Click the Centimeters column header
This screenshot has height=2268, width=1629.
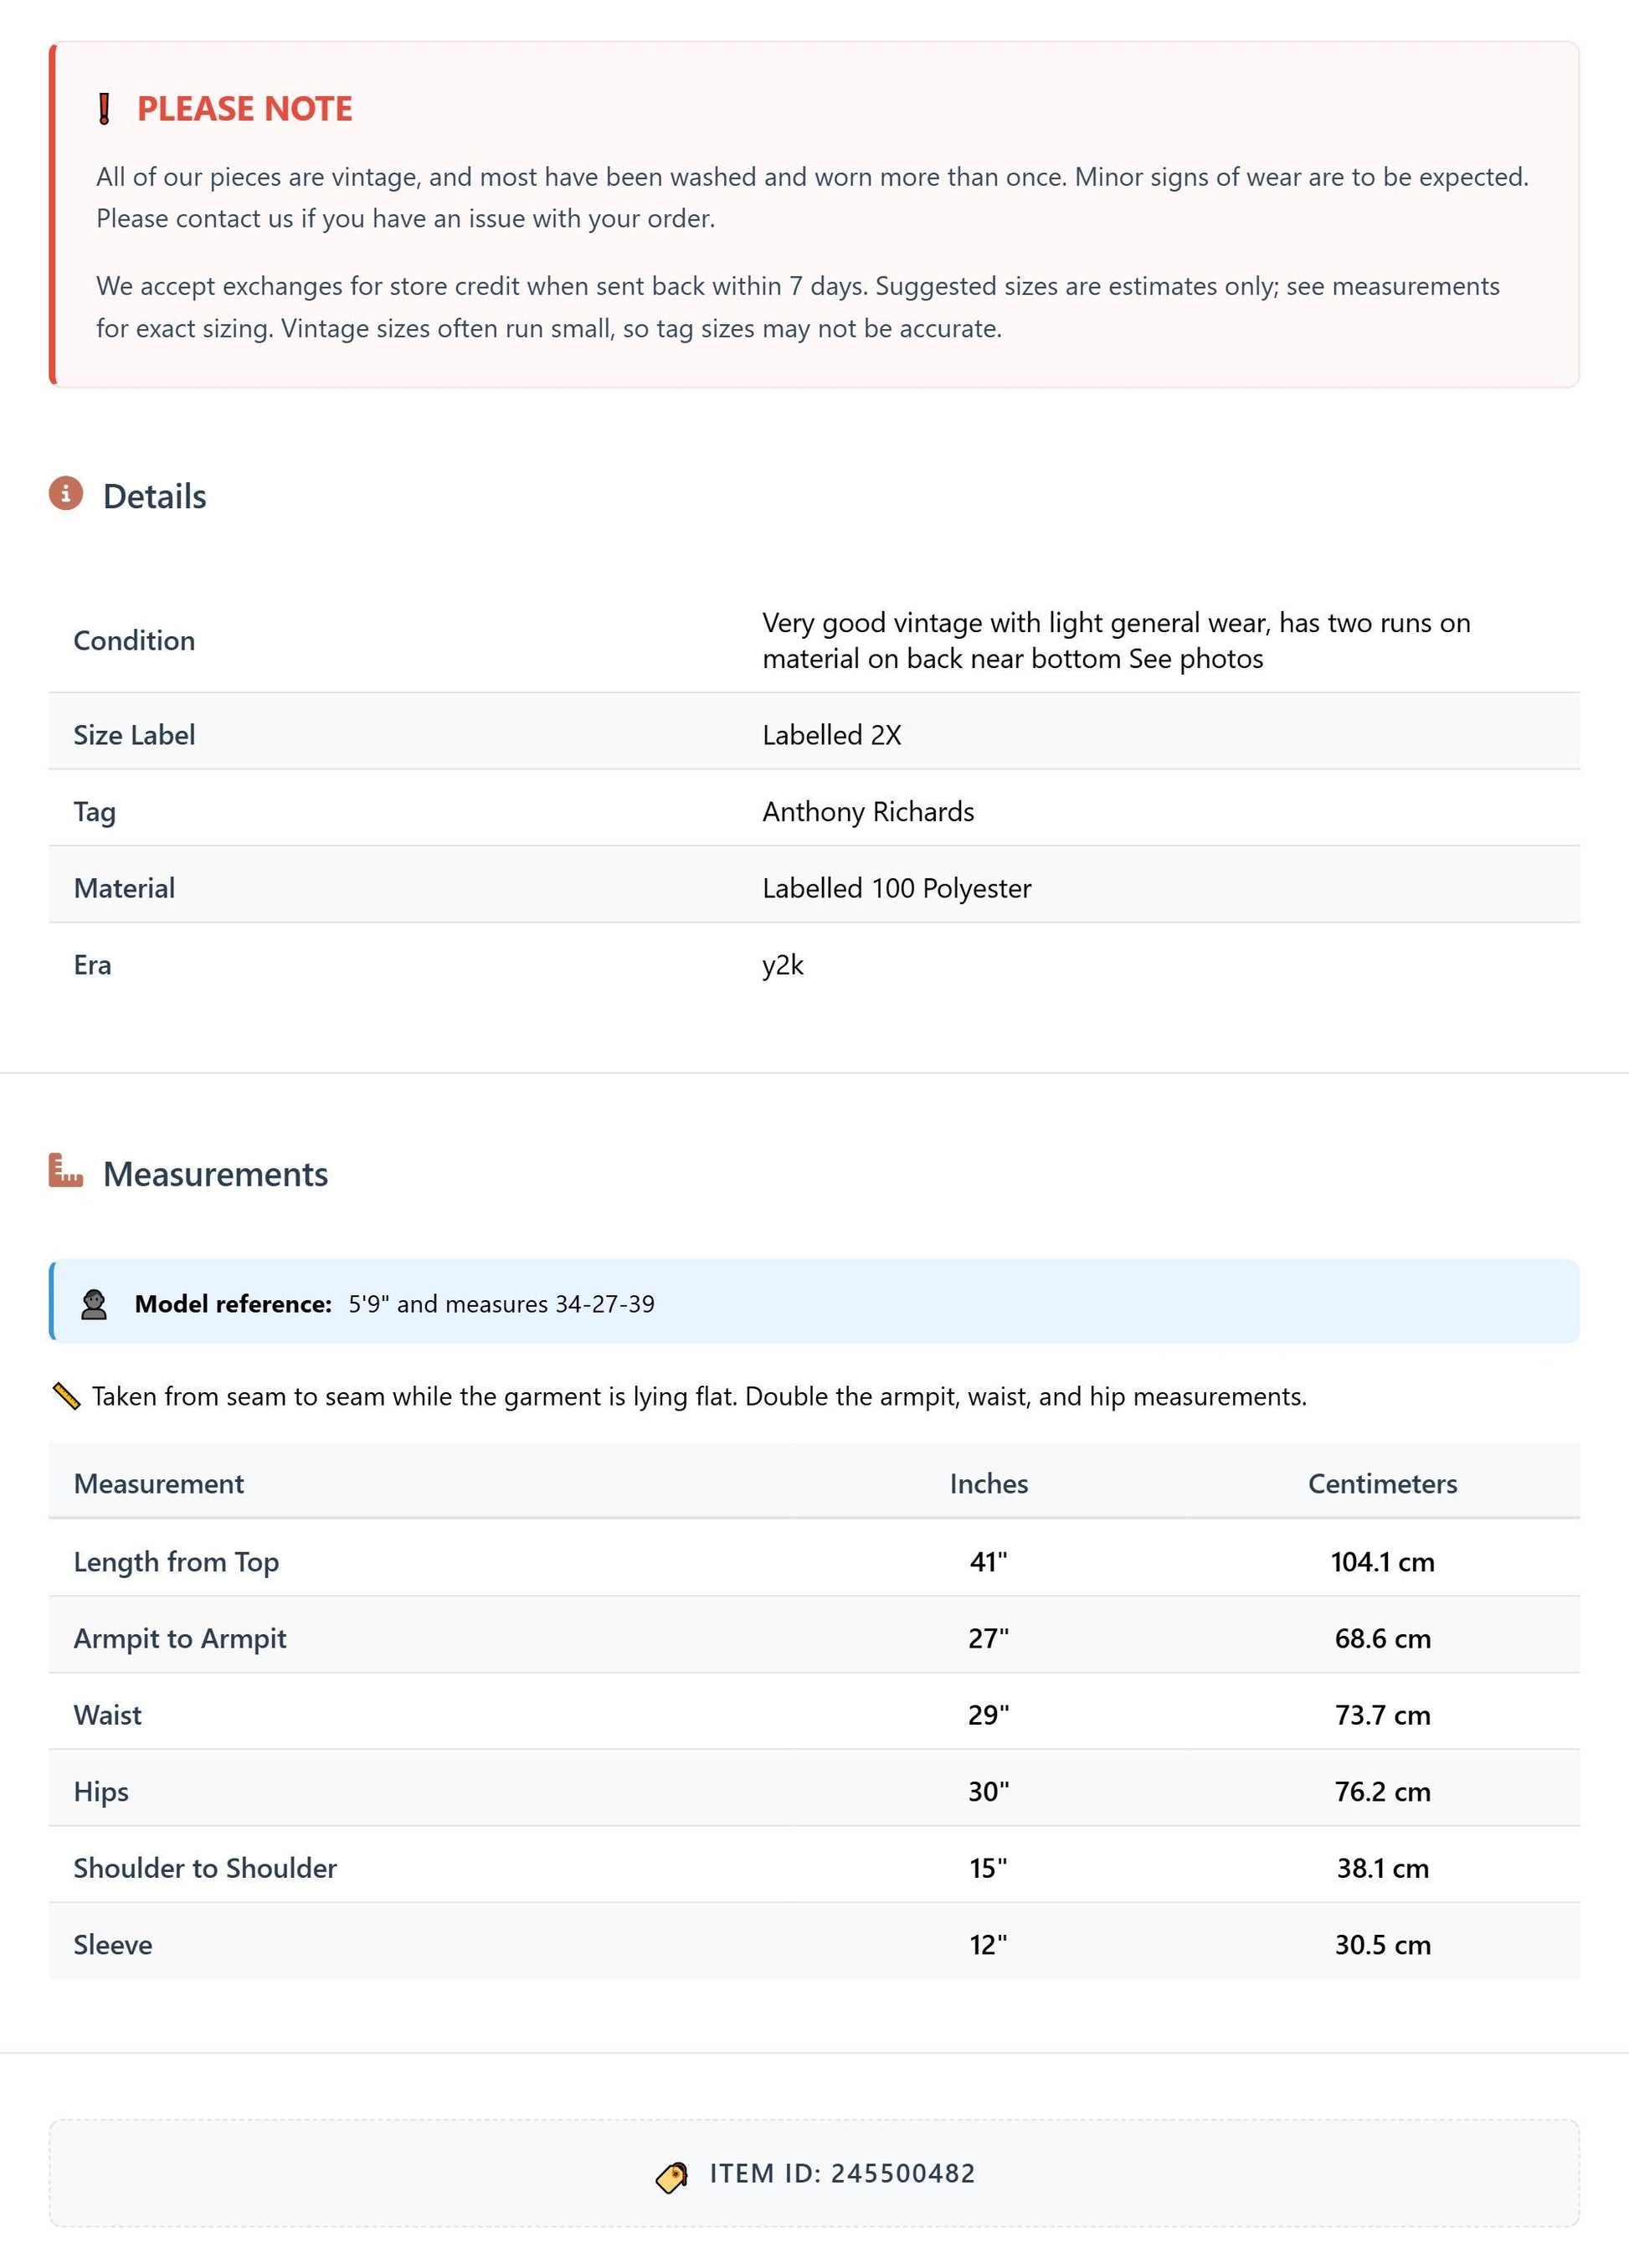[1383, 1483]
